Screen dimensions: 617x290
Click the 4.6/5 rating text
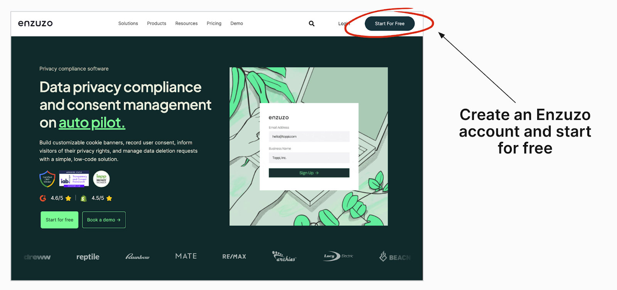[57, 198]
